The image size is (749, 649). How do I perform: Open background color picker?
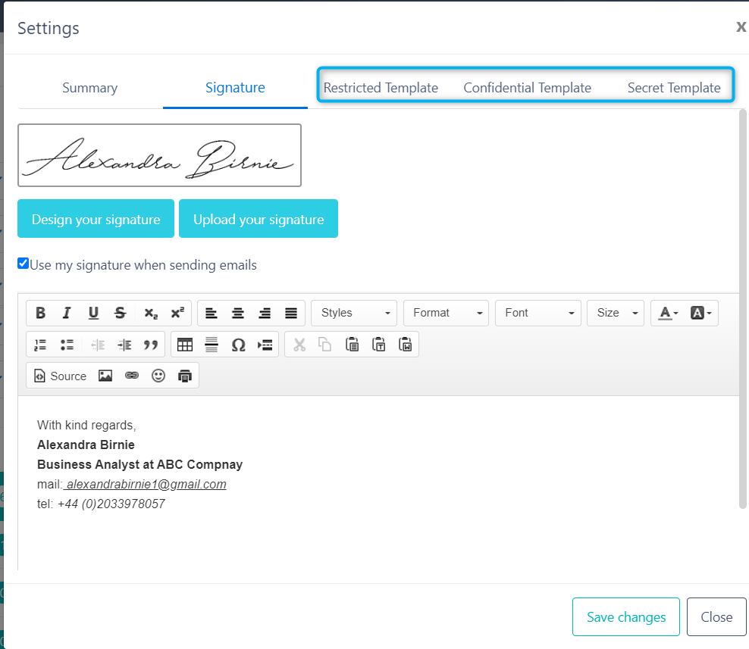(701, 313)
